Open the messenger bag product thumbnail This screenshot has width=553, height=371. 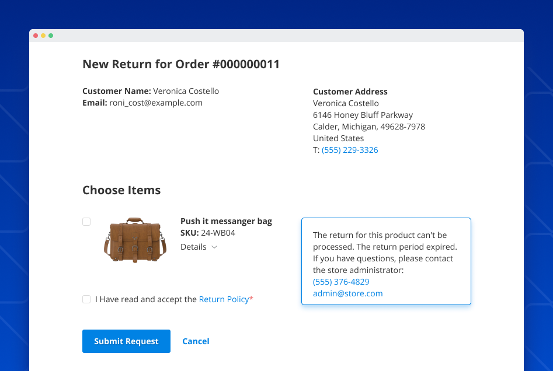tap(135, 240)
